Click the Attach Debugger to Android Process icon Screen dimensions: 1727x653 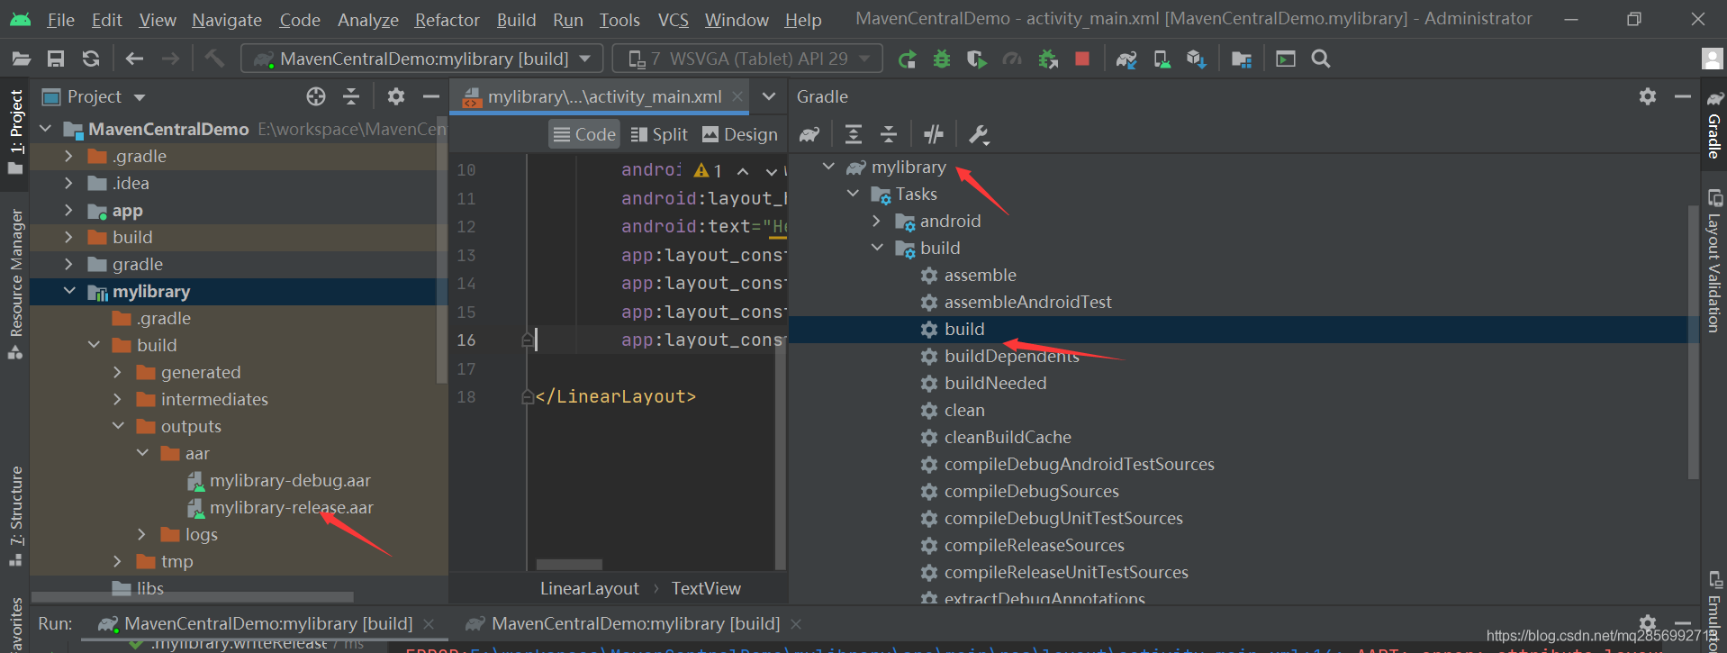[x=1048, y=59]
